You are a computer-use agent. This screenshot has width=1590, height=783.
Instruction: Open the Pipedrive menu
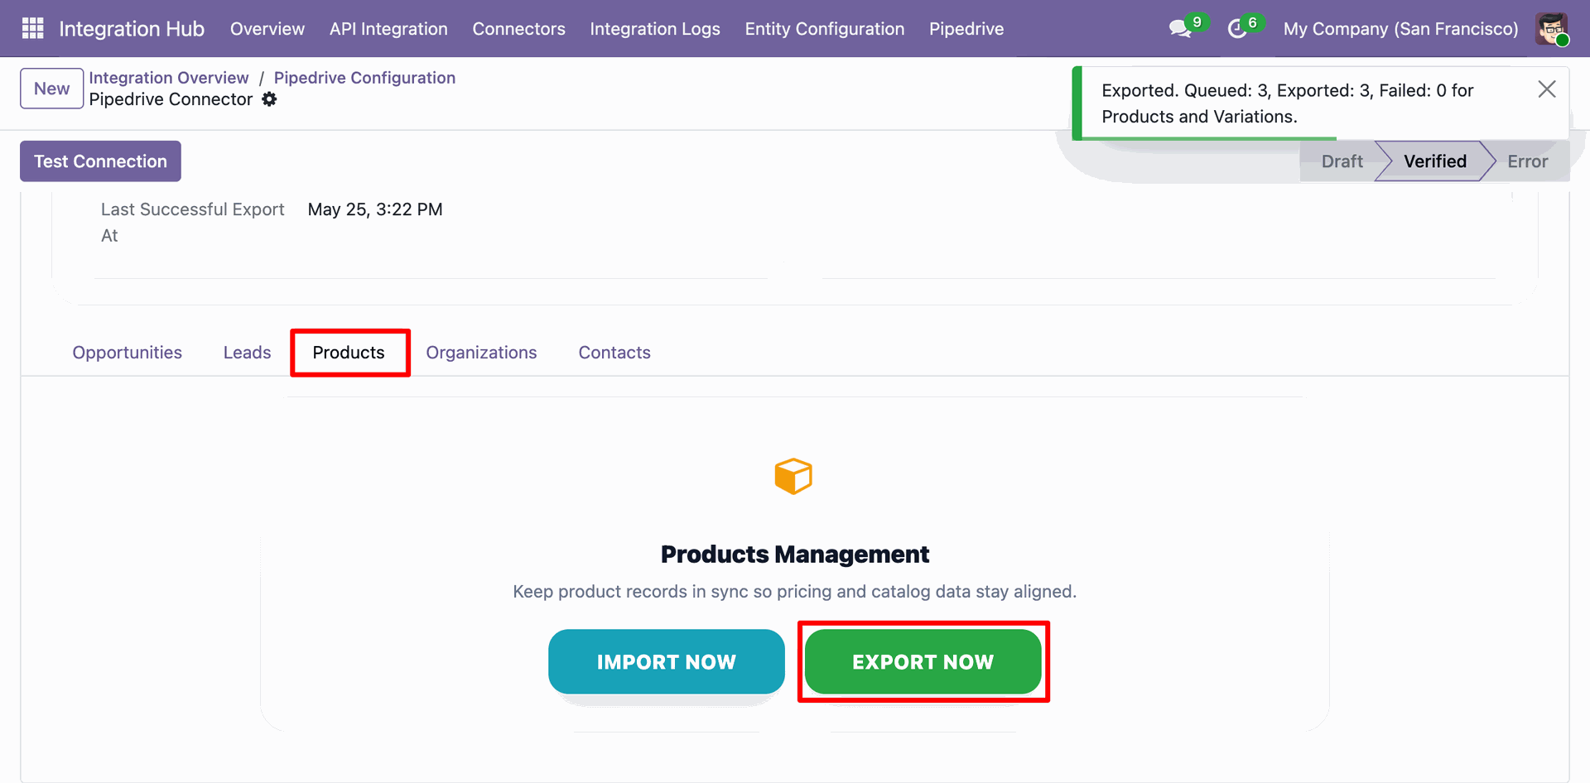click(966, 29)
